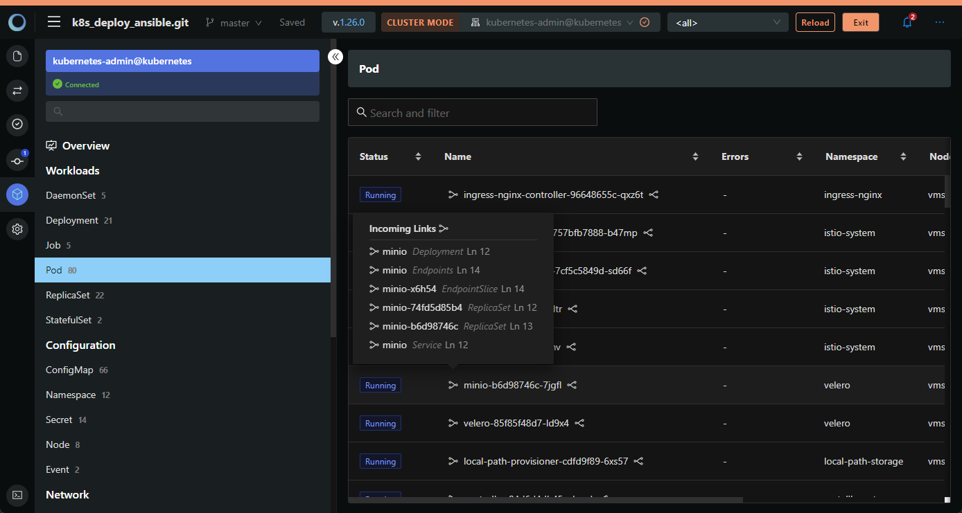Click incoming links icon for ingress-nginx-controller pod
The height and width of the screenshot is (513, 962).
(453, 195)
